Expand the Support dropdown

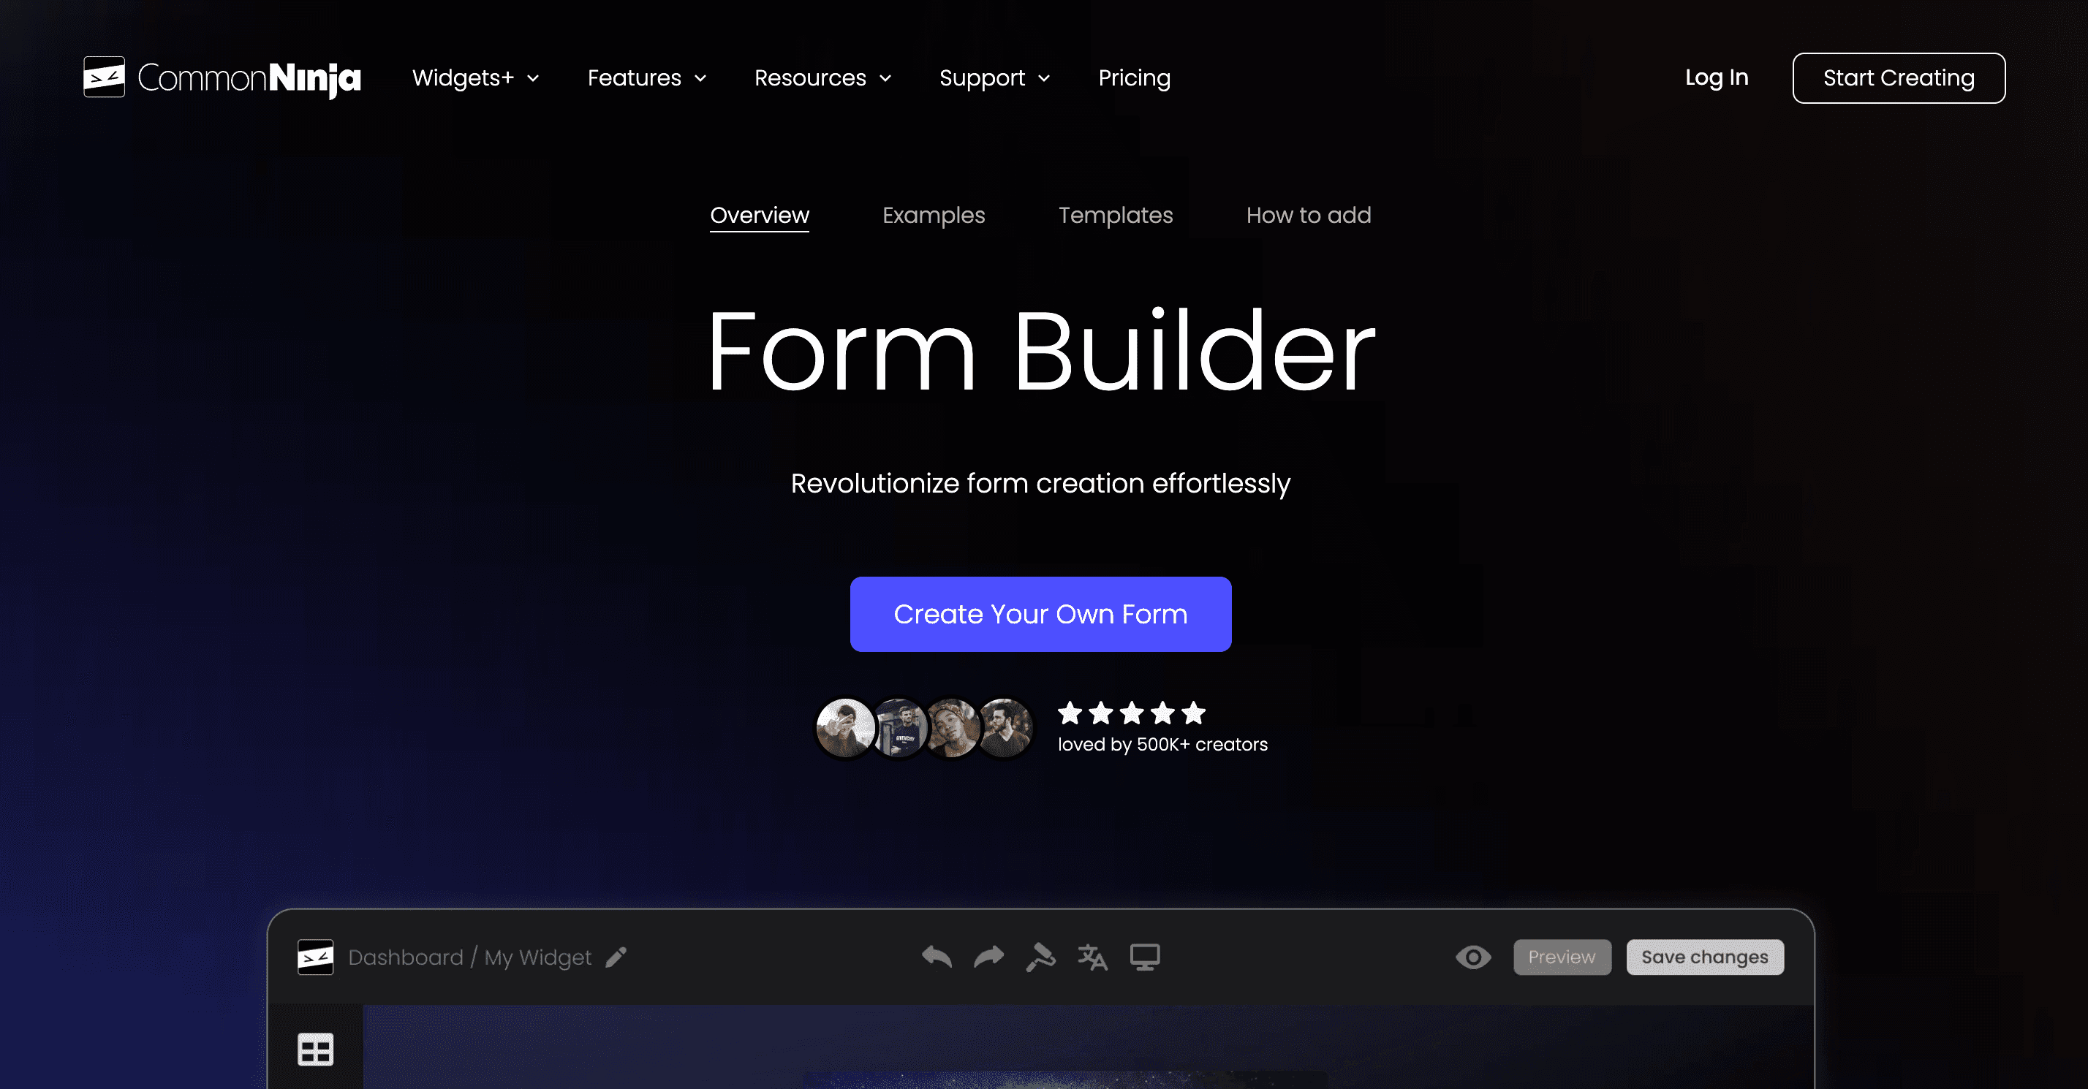[x=994, y=77]
